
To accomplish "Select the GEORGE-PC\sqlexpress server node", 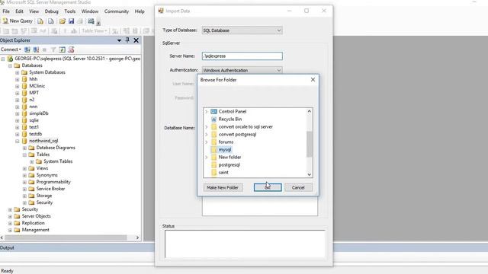I will click(x=77, y=59).
